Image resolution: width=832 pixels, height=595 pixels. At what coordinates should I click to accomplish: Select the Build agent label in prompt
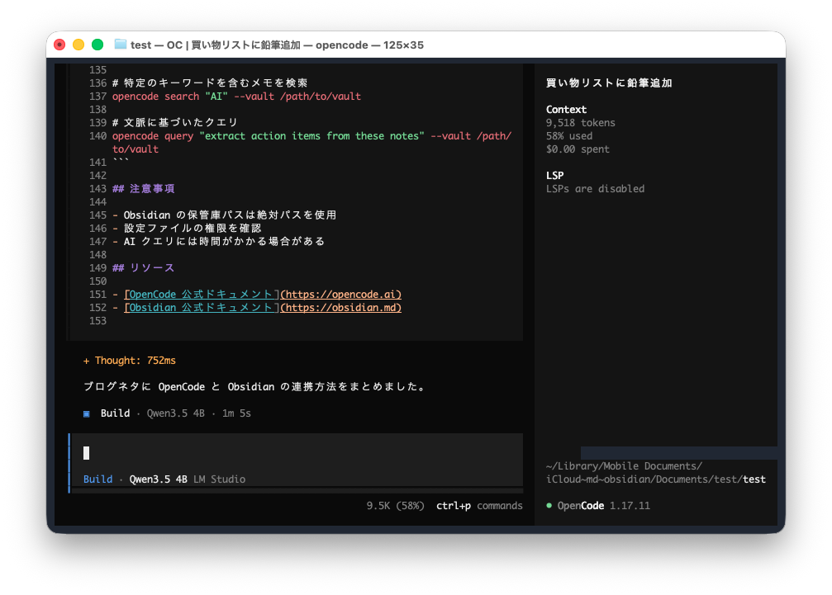point(97,479)
